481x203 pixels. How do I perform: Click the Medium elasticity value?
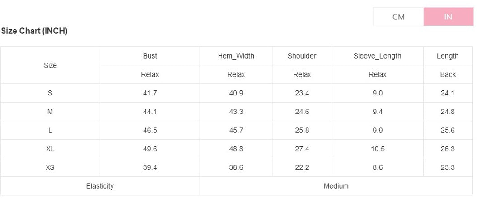[336, 186]
